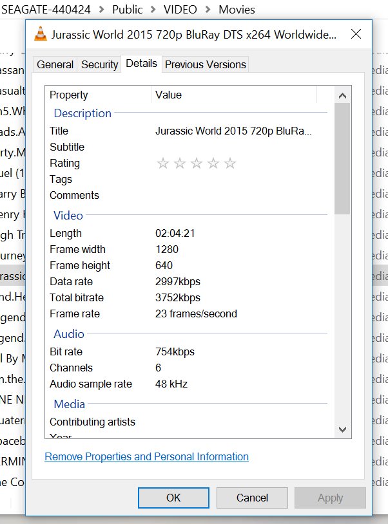Click the Description section header

click(x=82, y=113)
